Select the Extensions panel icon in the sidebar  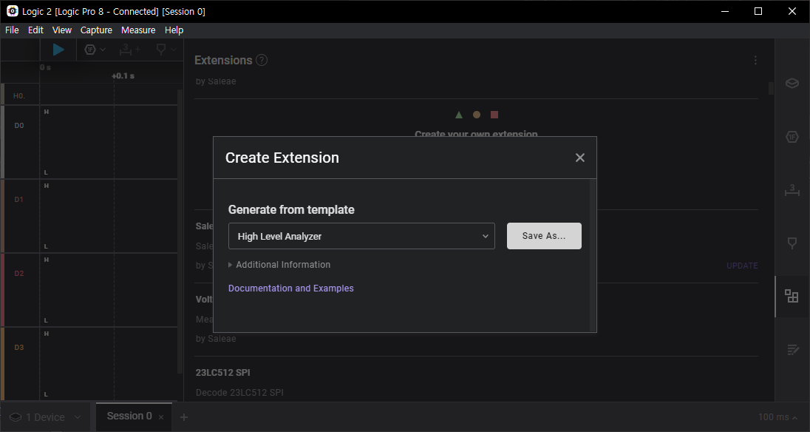point(792,297)
